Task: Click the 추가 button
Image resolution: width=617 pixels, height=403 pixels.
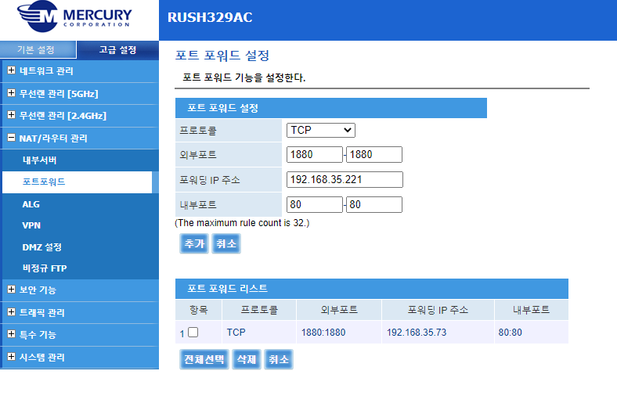Action: (x=194, y=243)
